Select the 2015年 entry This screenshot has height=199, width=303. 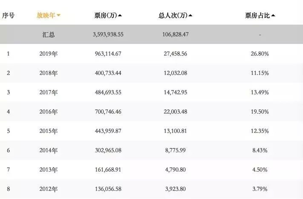(48, 131)
